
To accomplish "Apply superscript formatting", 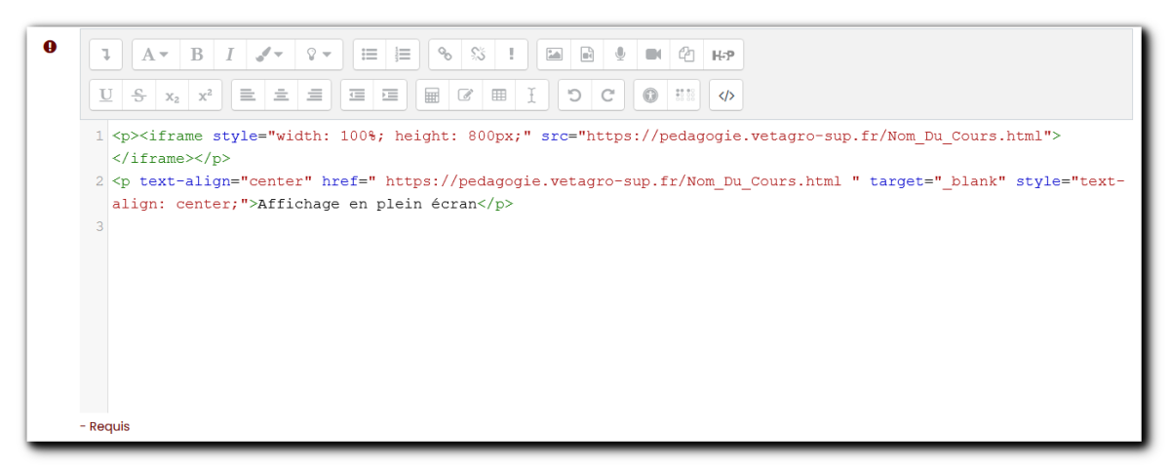I will (x=205, y=95).
